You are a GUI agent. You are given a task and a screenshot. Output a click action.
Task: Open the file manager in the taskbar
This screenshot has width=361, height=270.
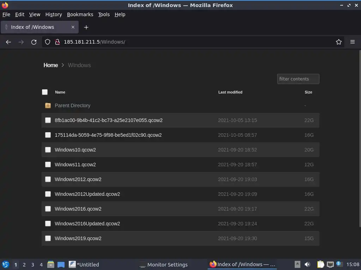point(51,264)
